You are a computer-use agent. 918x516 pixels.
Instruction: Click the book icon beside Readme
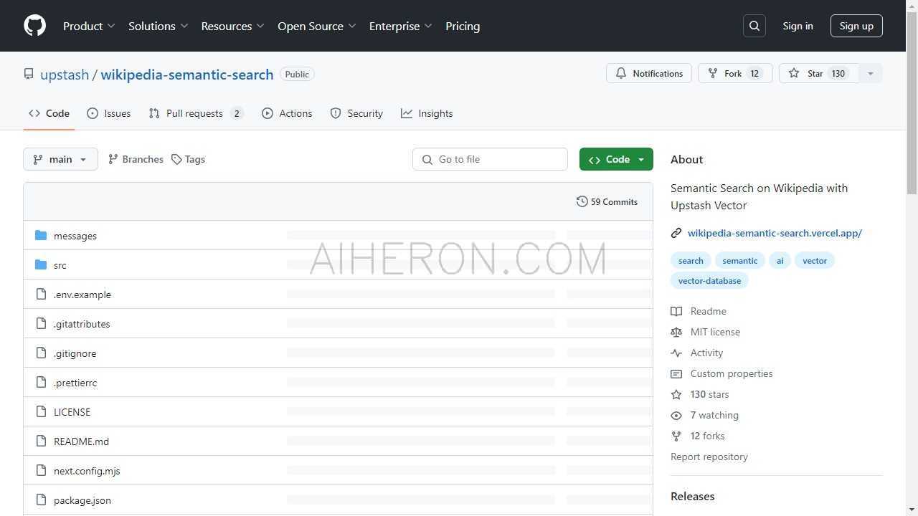point(676,311)
